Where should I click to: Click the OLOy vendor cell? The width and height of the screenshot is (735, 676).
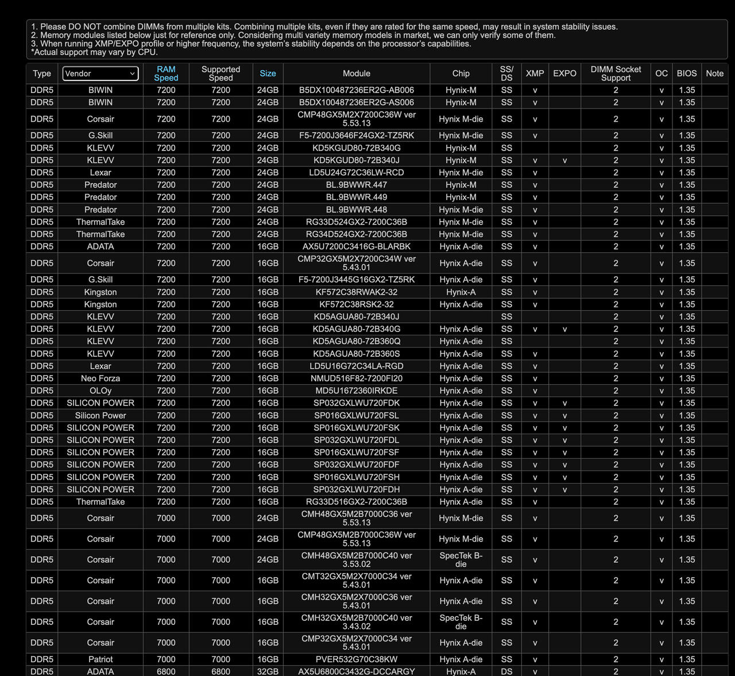[100, 391]
